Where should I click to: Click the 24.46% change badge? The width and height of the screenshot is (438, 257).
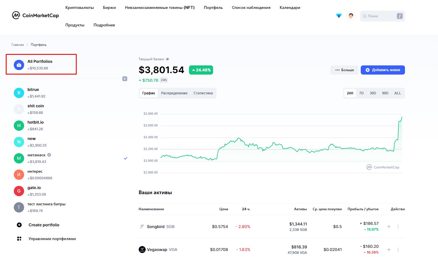point(201,70)
